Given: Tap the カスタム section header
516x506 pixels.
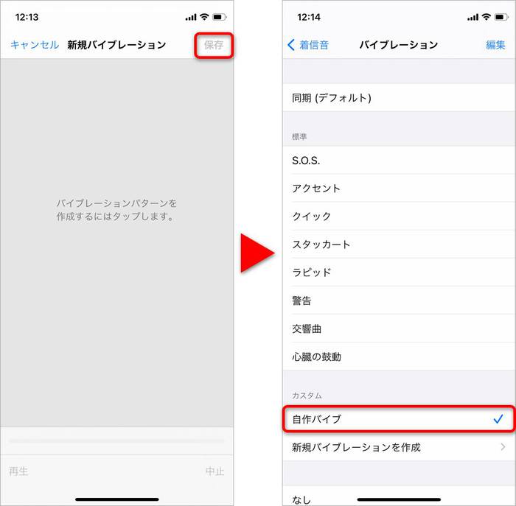Looking at the screenshot, I should click(x=307, y=396).
